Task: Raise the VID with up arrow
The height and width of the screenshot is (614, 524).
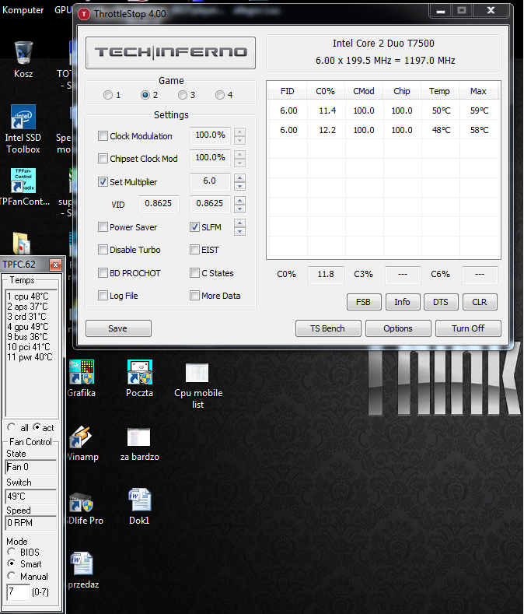Action: coord(240,200)
